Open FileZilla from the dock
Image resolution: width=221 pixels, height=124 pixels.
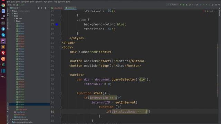pyautogui.click(x=3, y=53)
